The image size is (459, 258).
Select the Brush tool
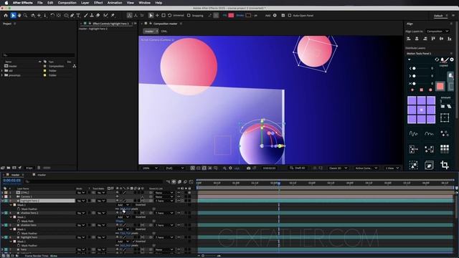pyautogui.click(x=86, y=16)
